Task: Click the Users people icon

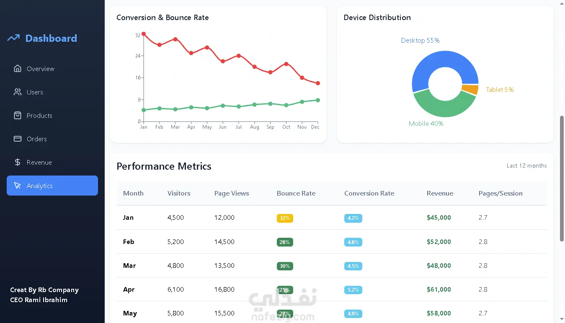Action: (18, 92)
